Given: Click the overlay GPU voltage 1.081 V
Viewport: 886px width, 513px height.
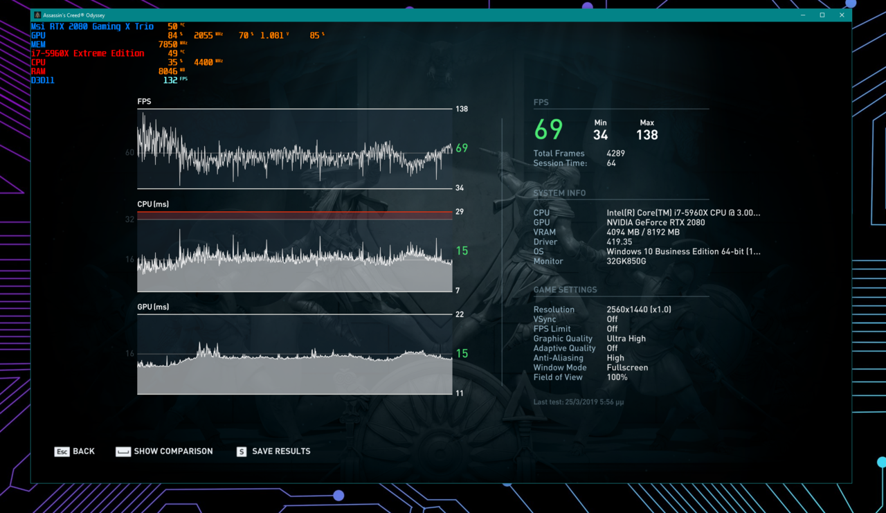Looking at the screenshot, I should (275, 35).
